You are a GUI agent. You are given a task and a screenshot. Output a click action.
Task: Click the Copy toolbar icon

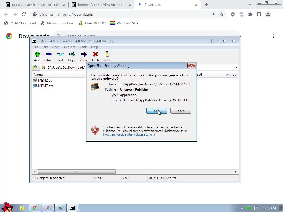72,57
